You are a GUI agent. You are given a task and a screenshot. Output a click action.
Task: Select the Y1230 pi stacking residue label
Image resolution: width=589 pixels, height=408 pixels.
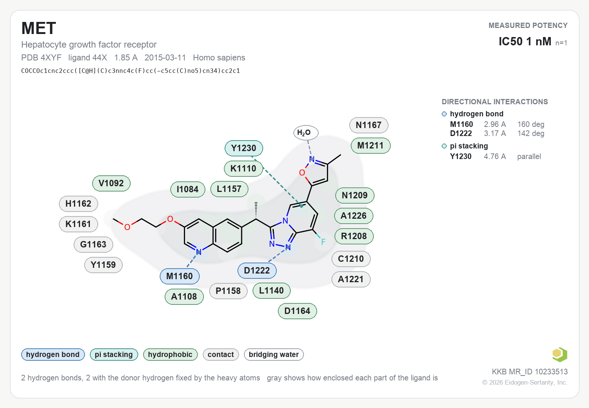(x=244, y=148)
